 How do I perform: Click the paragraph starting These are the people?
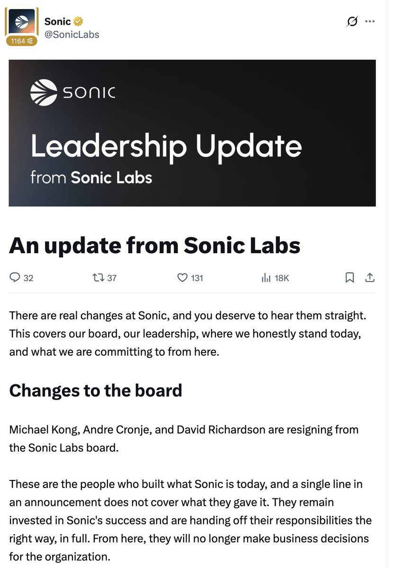click(190, 521)
